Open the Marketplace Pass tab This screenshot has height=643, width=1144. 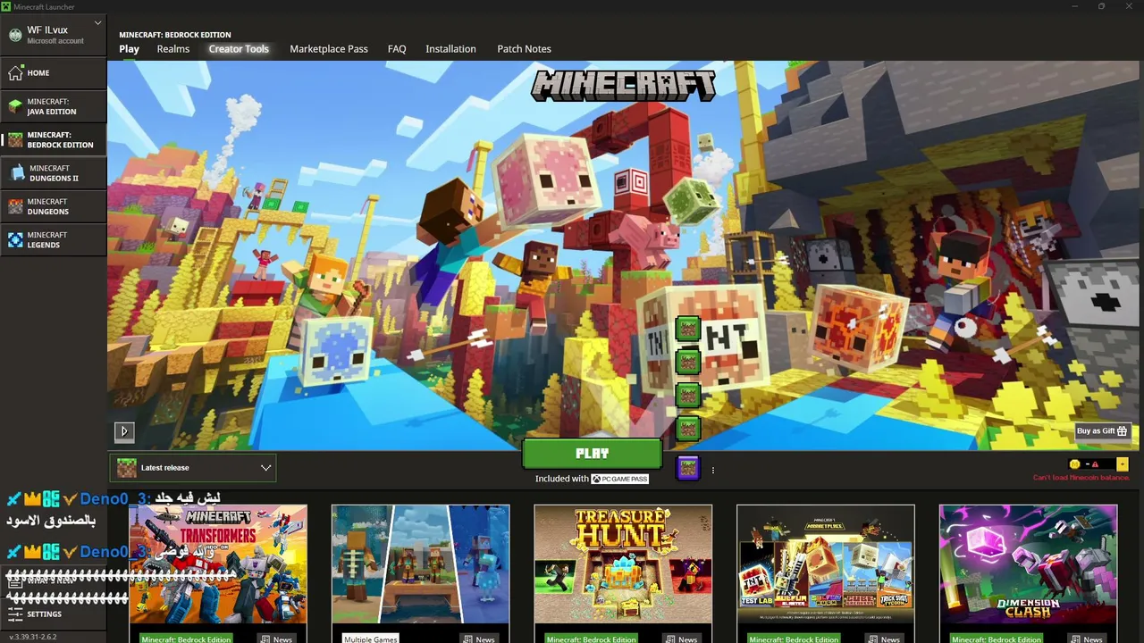(x=329, y=49)
